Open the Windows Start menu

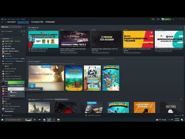point(2,120)
